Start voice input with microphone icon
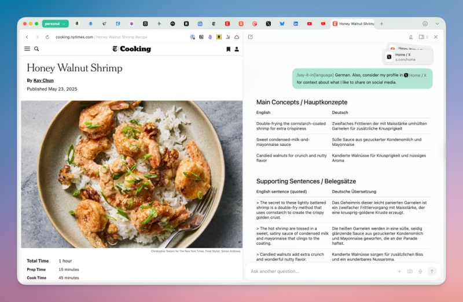The width and height of the screenshot is (463, 302). point(420,271)
